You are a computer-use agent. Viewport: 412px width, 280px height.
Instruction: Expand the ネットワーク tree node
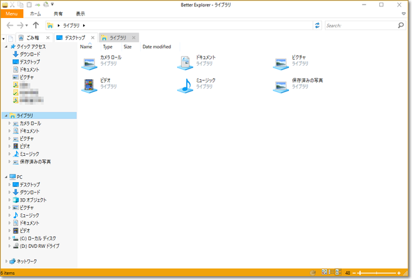(x=5, y=261)
